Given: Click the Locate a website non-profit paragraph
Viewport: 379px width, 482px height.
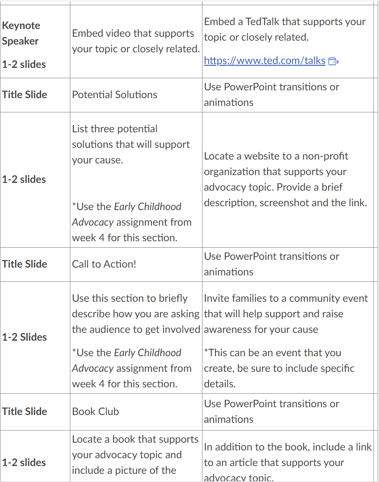Looking at the screenshot, I should [285, 179].
